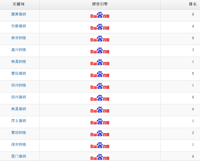Viewport: 200px width, 161px height.
Task: Click the rank value for 南京铁链
Action: (x=193, y=38)
